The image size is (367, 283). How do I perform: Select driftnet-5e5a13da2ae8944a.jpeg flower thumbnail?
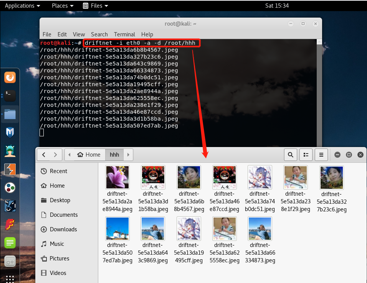click(117, 177)
